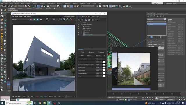Click the green refresh render icon in Frame Buffer
This screenshot has height=105, width=186.
67,19
